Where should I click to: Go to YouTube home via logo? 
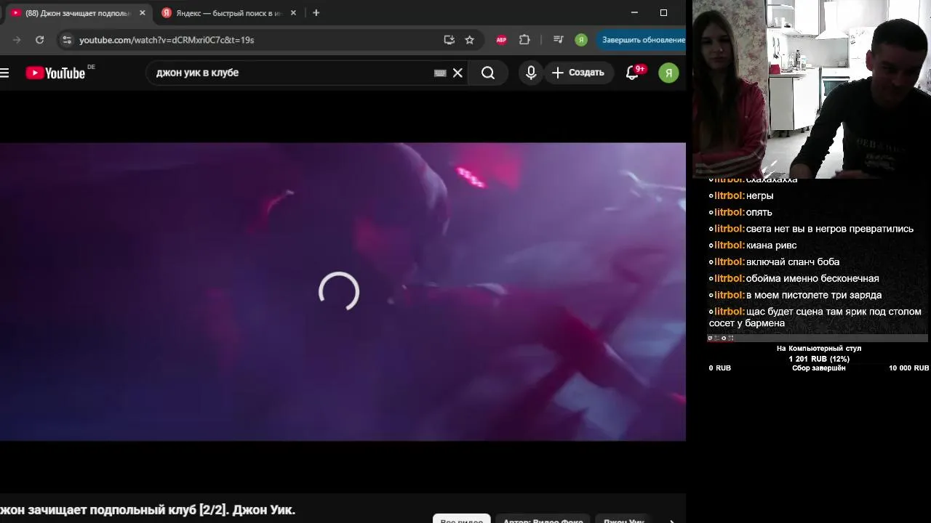[56, 73]
